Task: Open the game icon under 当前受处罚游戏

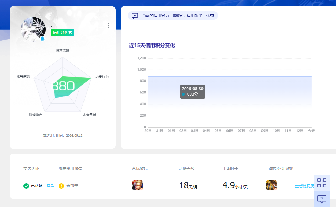Action: click(x=271, y=185)
